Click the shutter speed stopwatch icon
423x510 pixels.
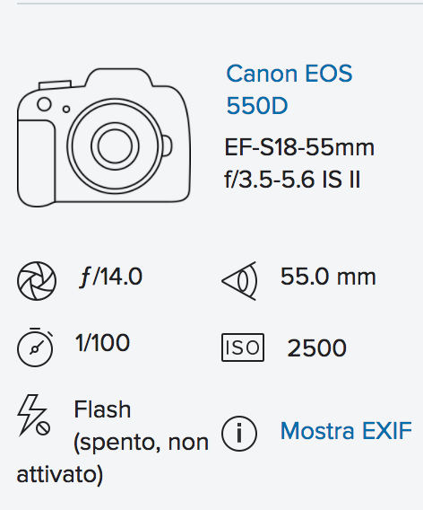(x=35, y=347)
